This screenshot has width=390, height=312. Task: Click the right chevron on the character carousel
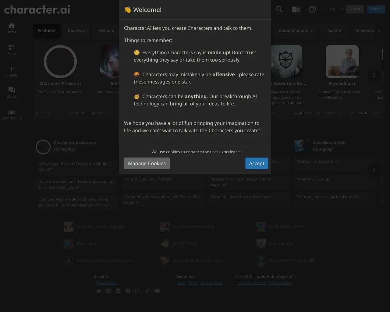point(374,76)
